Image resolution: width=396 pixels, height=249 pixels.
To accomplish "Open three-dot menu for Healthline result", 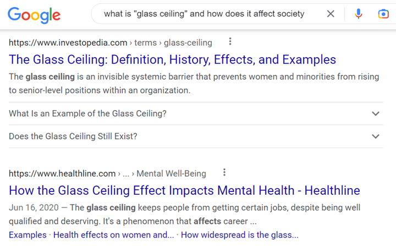I will [224, 173].
